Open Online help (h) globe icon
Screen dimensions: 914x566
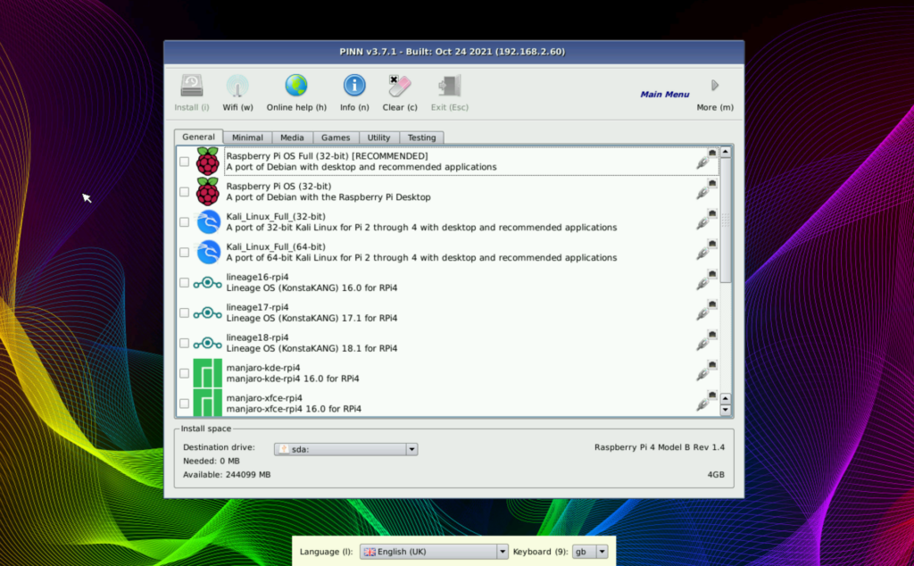tap(296, 86)
